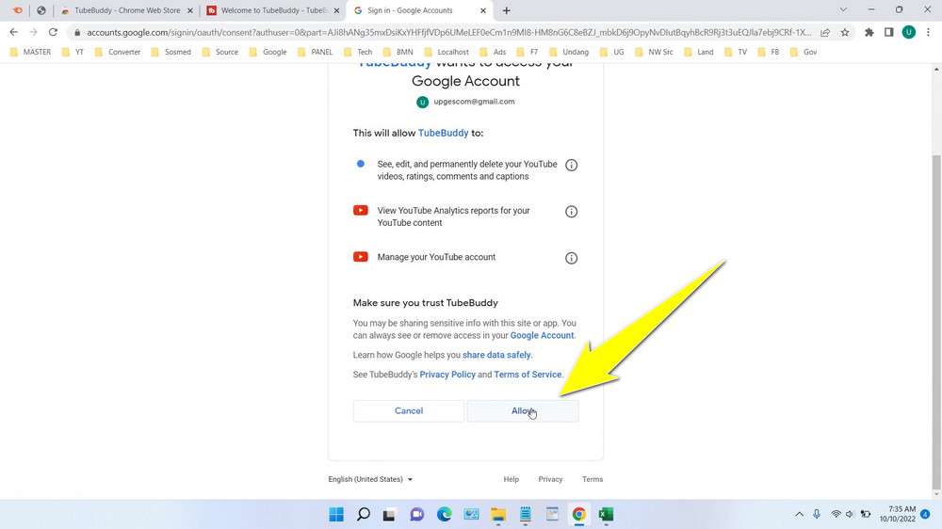Viewport: 942px width, 529px height.
Task: Open the Sosmed bookmark folder
Action: pyautogui.click(x=171, y=52)
